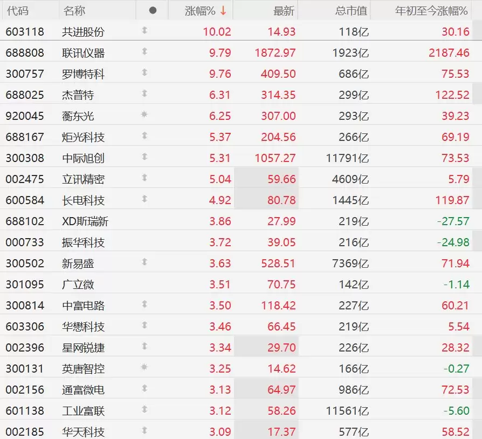Sort by 涨幅% column header
The height and width of the screenshot is (439, 482).
(x=200, y=11)
